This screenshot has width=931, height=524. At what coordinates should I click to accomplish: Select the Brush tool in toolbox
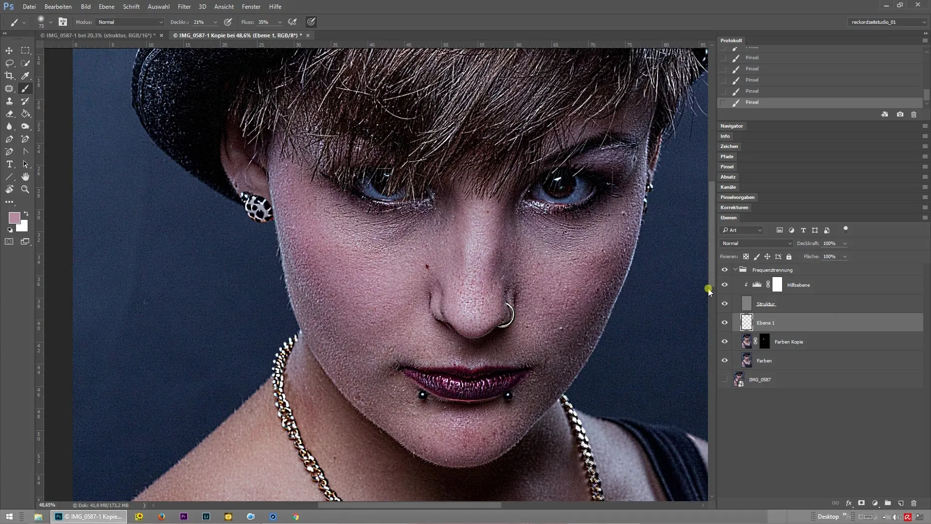click(25, 88)
